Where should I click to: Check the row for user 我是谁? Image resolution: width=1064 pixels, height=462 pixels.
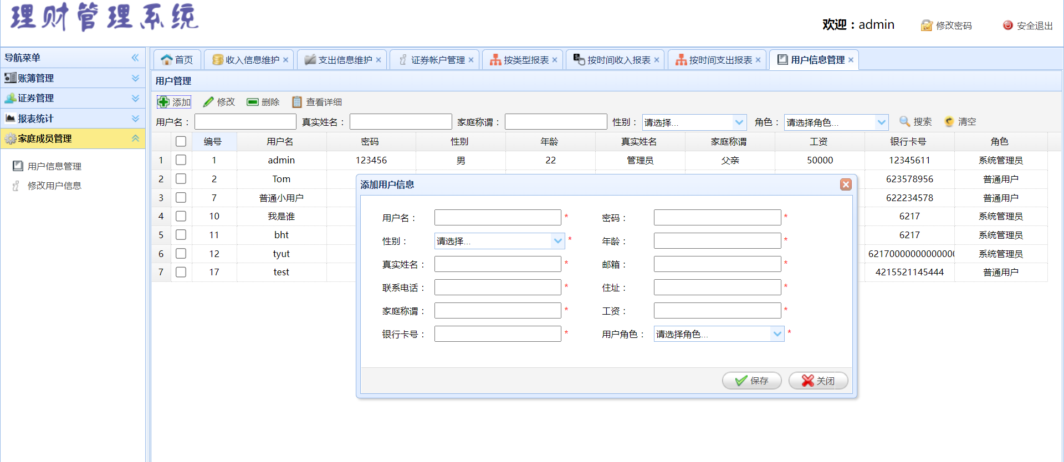[181, 216]
